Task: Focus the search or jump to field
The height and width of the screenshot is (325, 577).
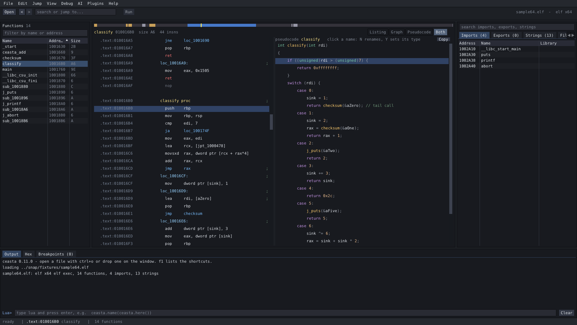Action: (x=75, y=12)
